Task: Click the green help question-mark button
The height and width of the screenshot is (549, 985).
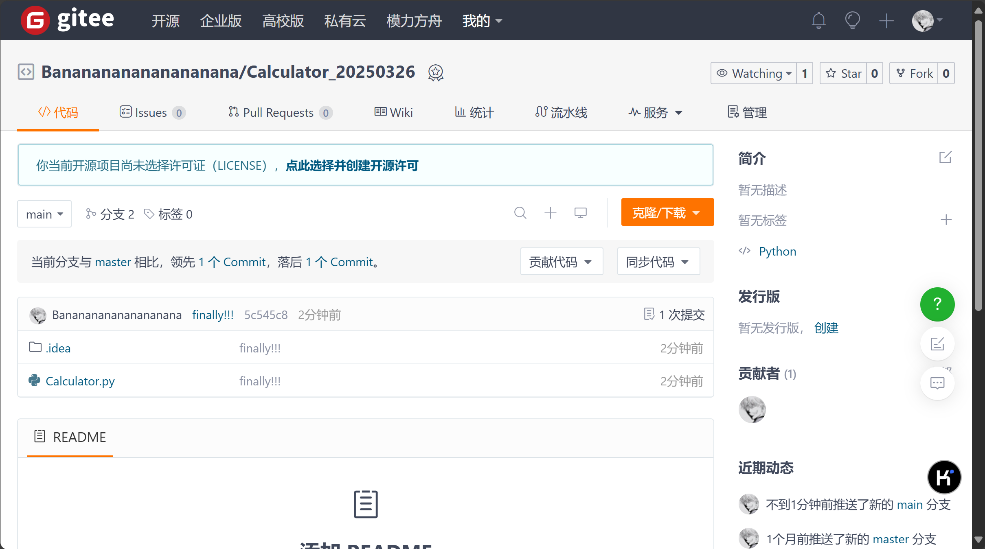Action: click(x=937, y=304)
